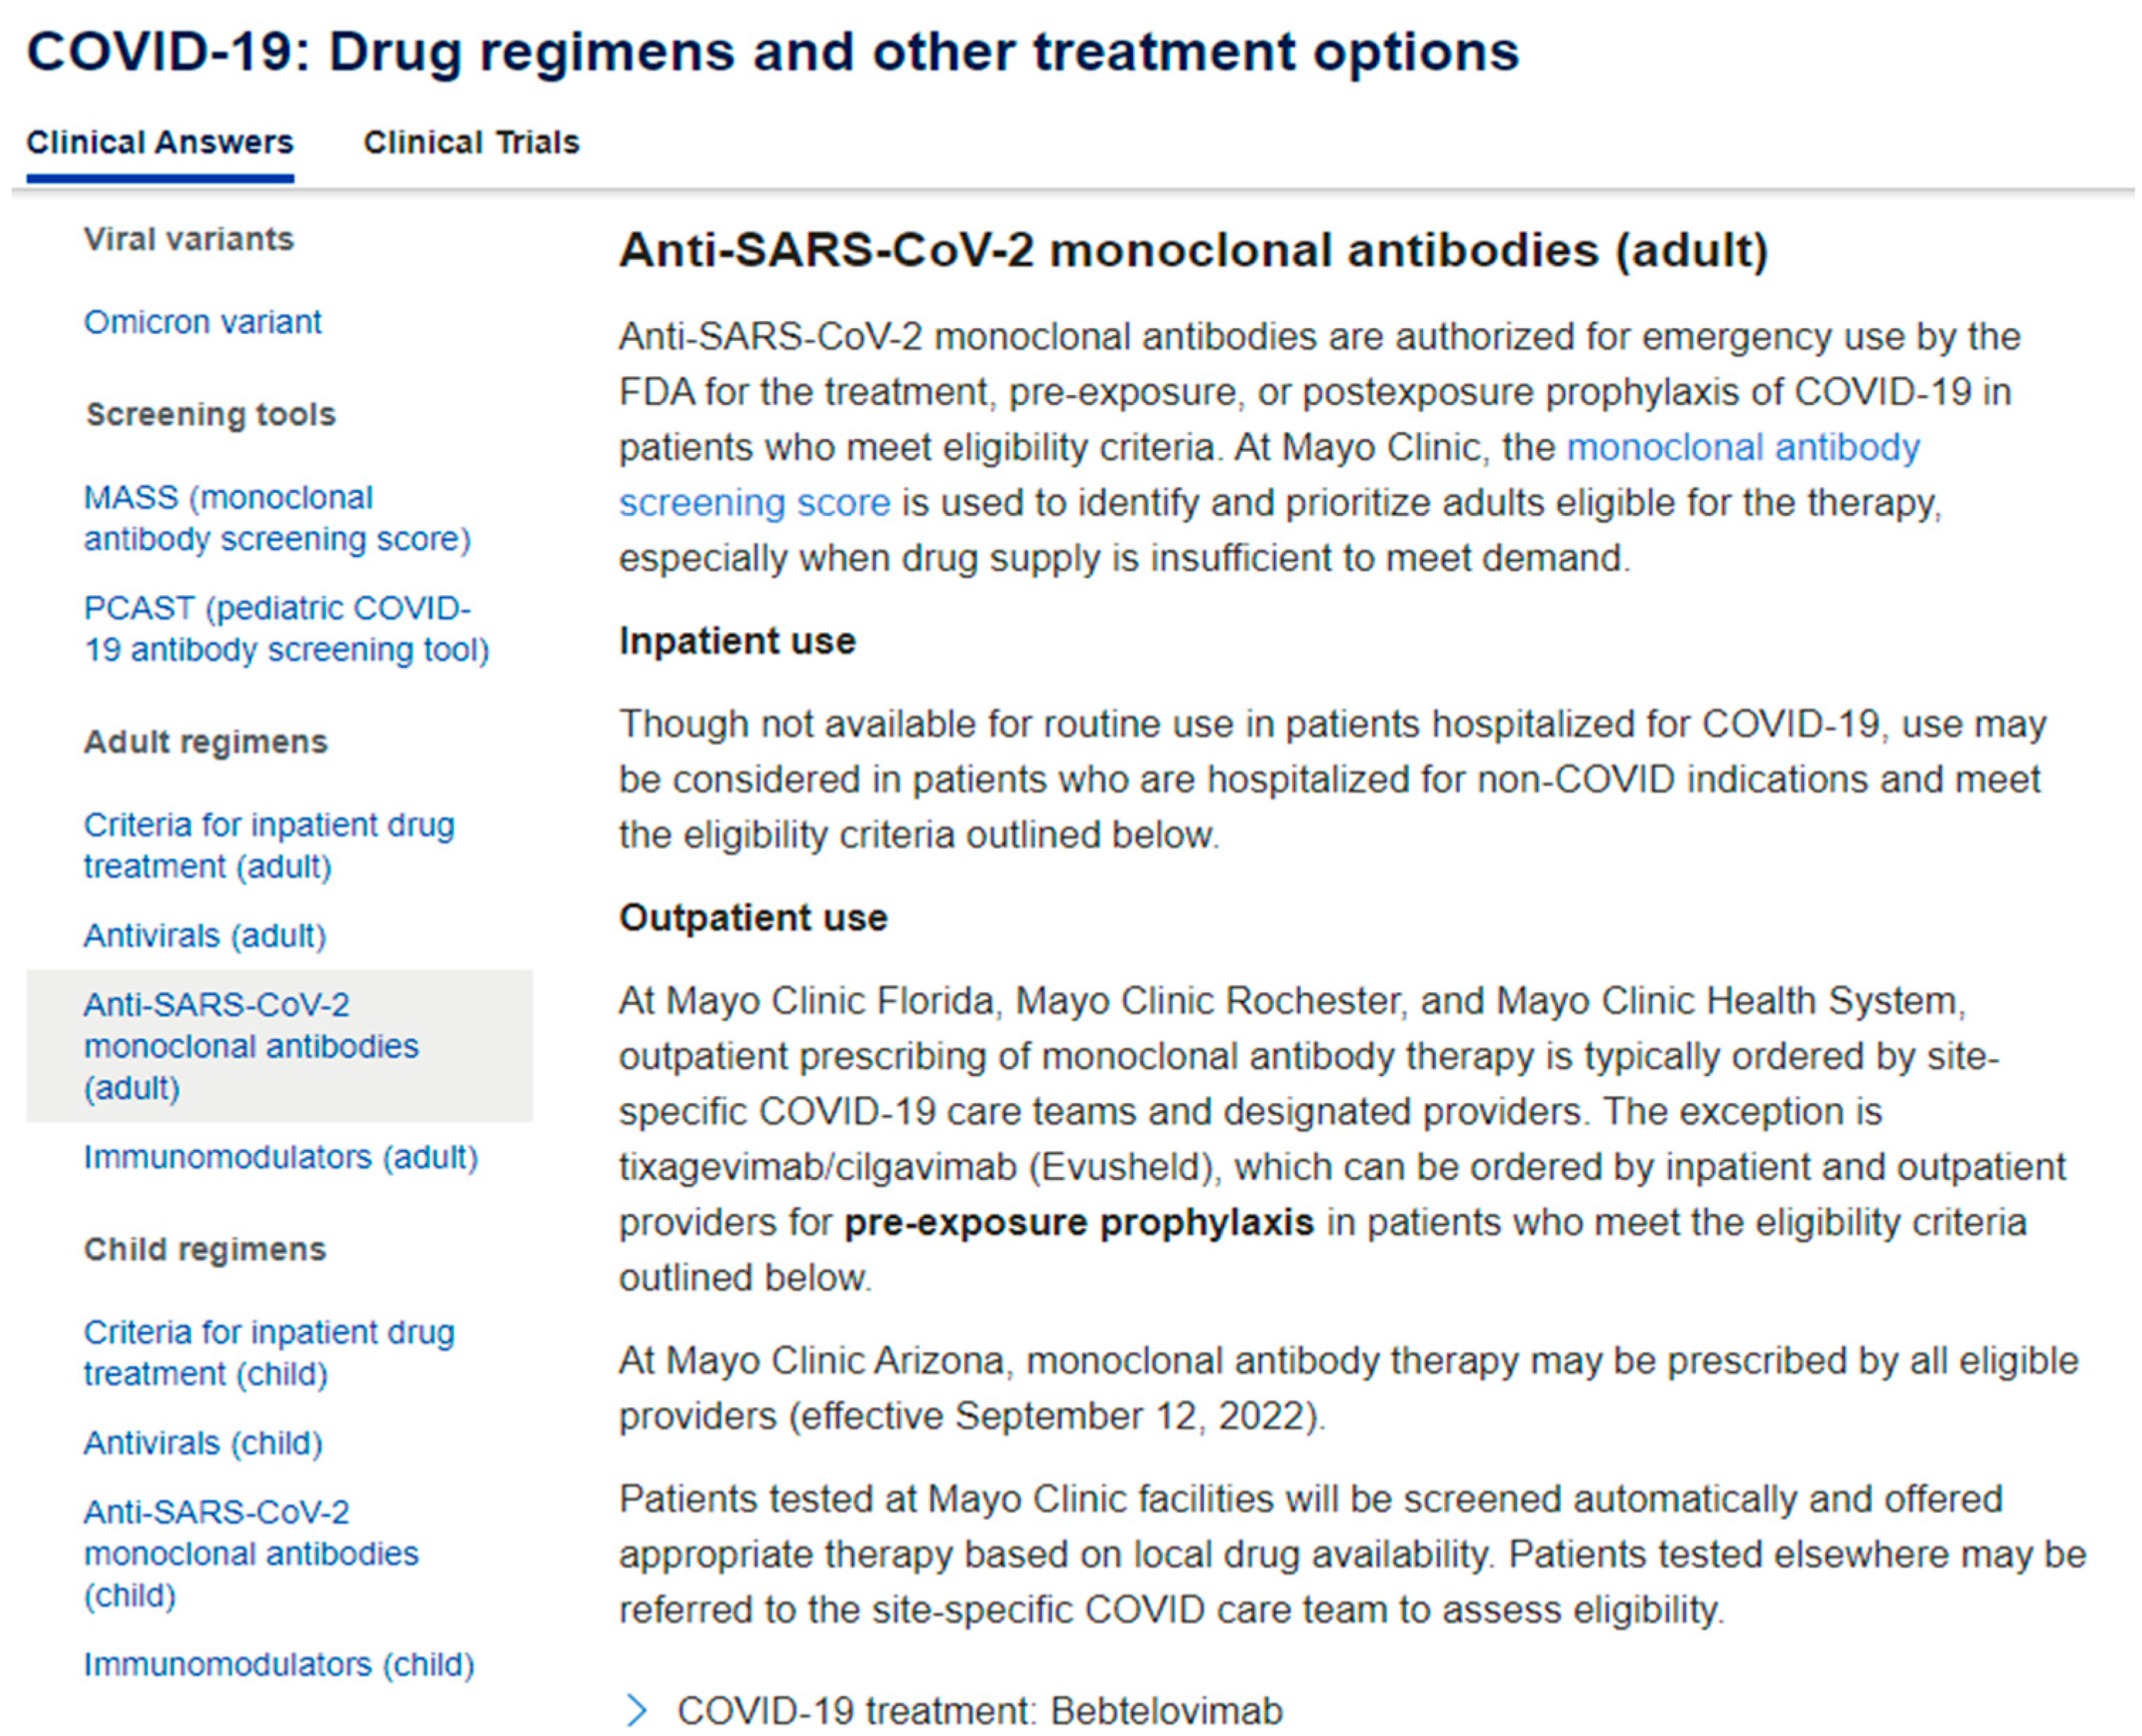Click the Viral variants section heading

point(189,239)
